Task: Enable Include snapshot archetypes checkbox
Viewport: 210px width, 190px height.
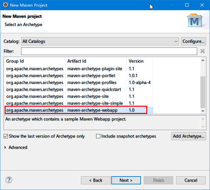Action: point(98,136)
